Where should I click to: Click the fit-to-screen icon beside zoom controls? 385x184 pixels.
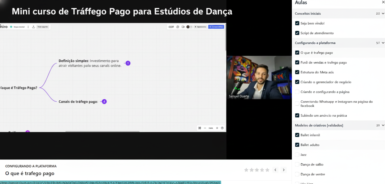pyautogui.click(x=200, y=128)
